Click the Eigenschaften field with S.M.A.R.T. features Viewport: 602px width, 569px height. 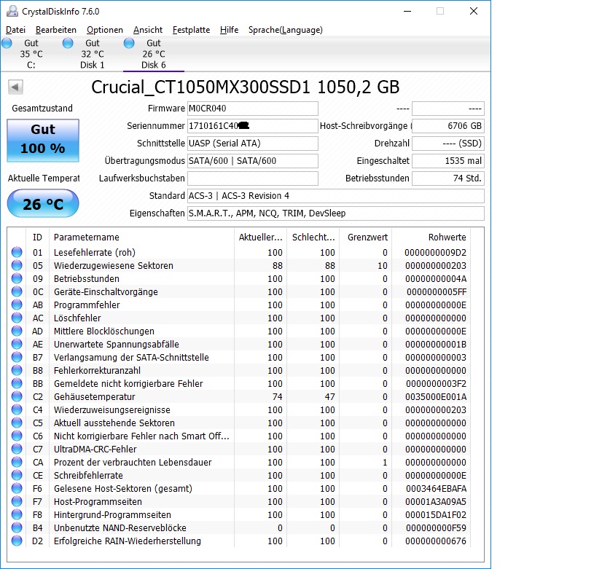(336, 213)
